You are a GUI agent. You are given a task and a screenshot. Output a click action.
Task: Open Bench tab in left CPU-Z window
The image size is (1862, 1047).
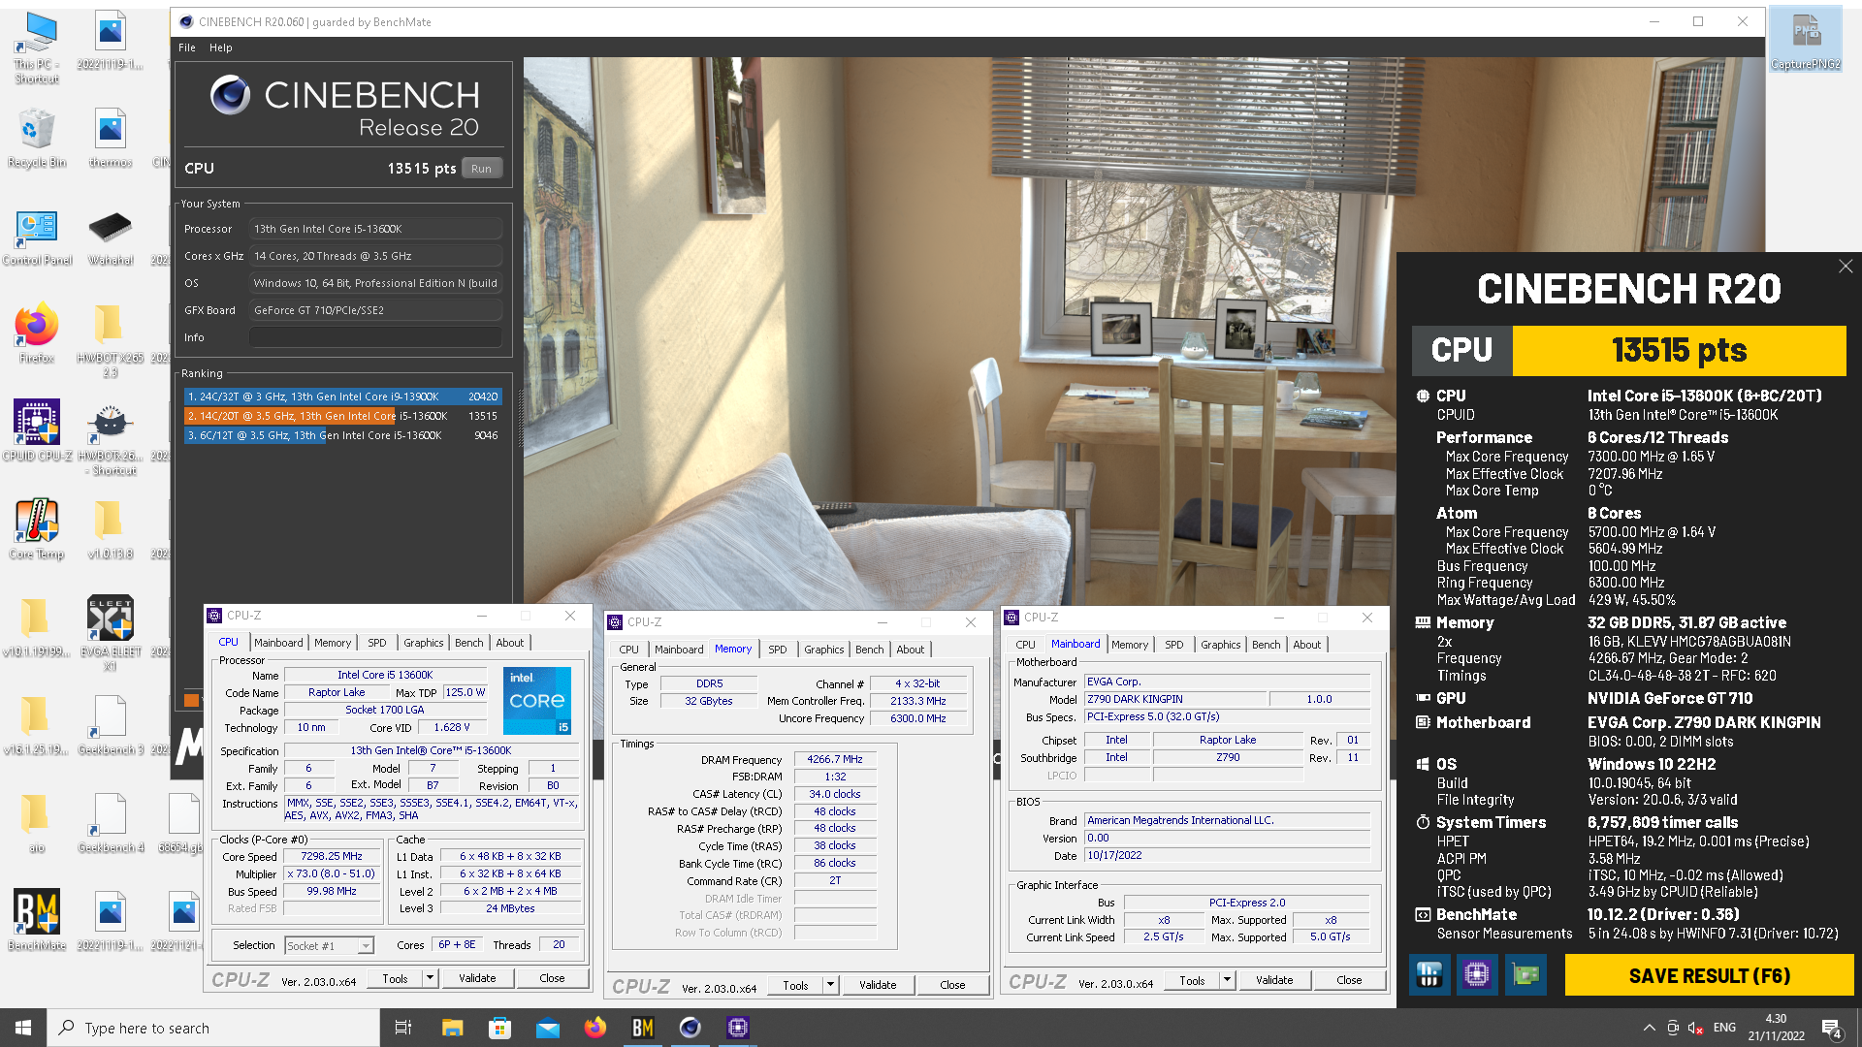pos(469,643)
